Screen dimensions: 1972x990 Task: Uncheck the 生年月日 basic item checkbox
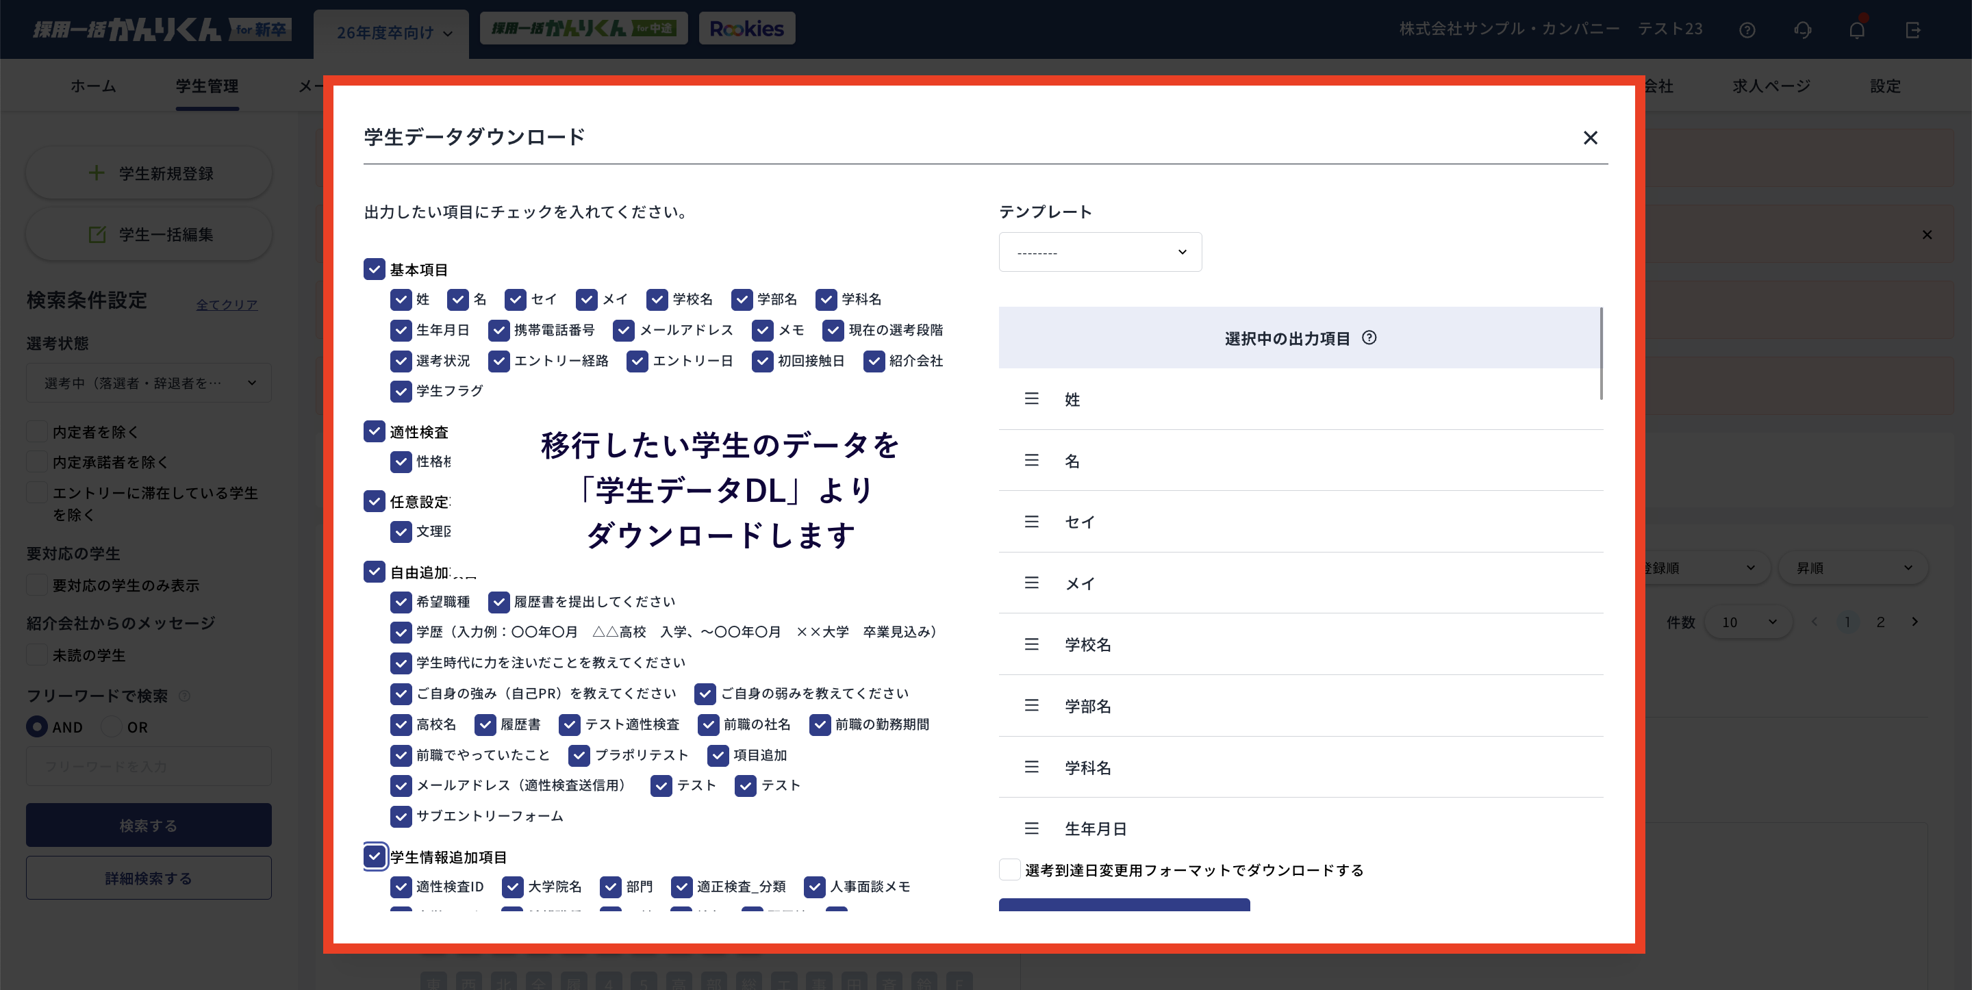click(401, 330)
